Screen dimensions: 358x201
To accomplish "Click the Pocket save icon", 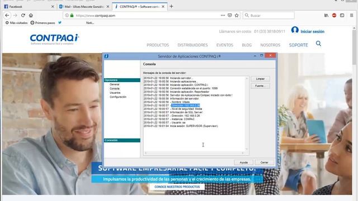I will pos(230,15).
